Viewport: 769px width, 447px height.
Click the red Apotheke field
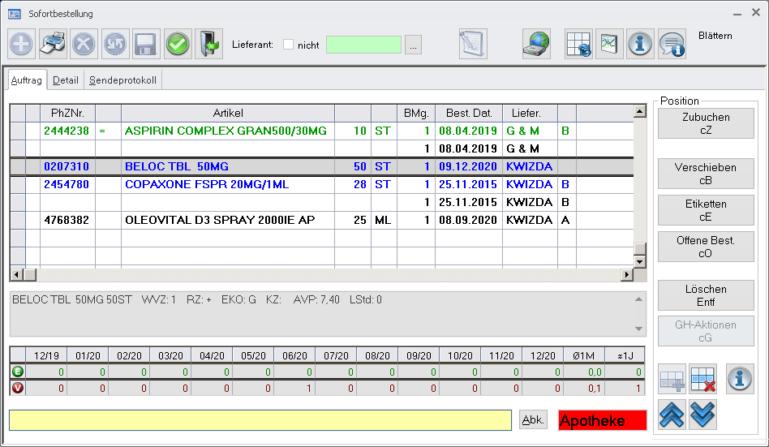(602, 420)
